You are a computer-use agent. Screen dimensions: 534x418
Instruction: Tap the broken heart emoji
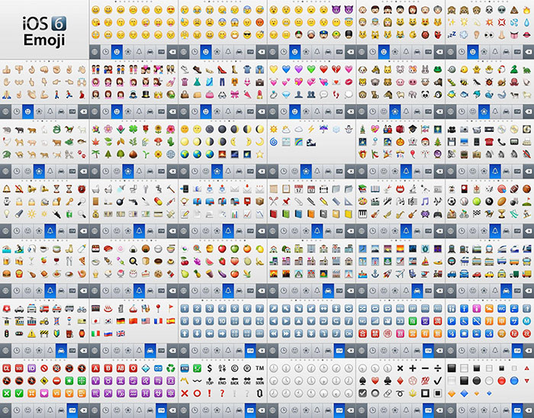click(x=336, y=69)
